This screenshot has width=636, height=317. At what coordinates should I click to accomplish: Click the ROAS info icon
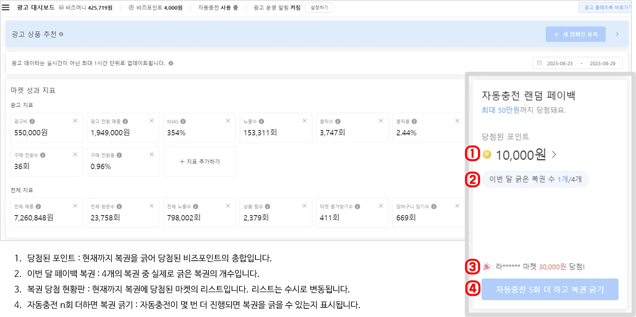point(183,121)
